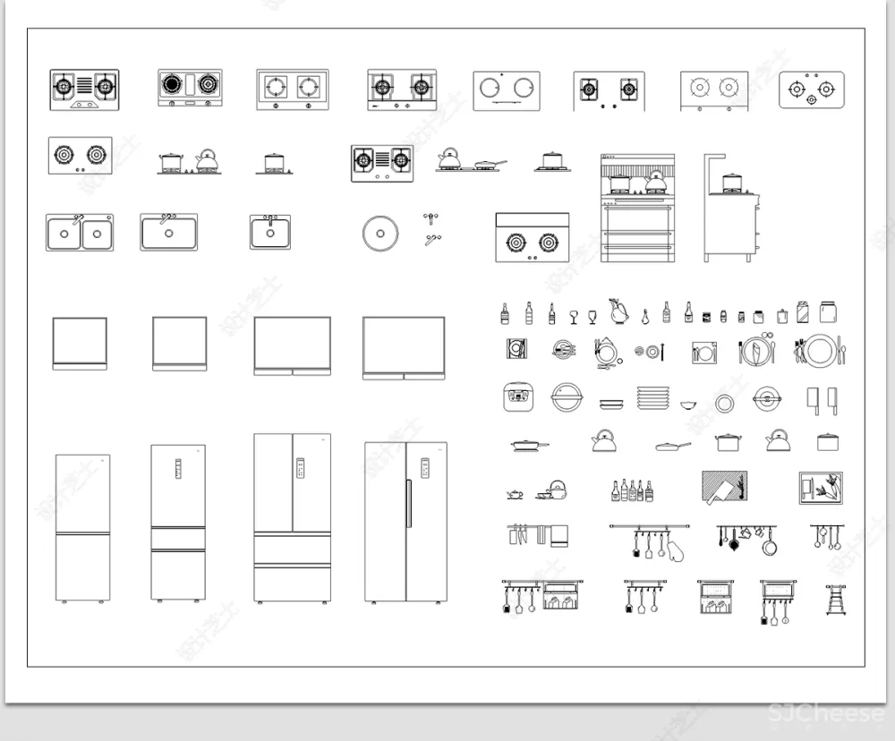Viewport: 895px width, 741px height.
Task: Select the leftmost two-door refrigerator elevation
Action: click(83, 528)
